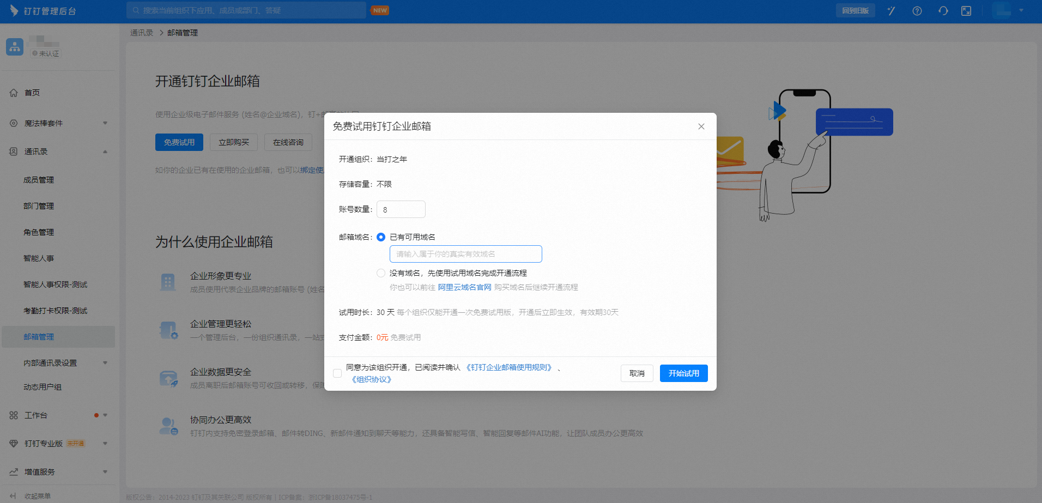Click the domain name input field

(x=466, y=254)
